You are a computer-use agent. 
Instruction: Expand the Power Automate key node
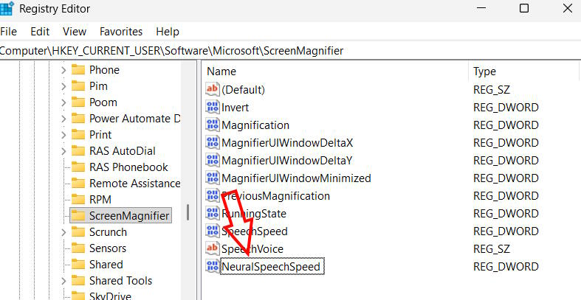[63, 119]
